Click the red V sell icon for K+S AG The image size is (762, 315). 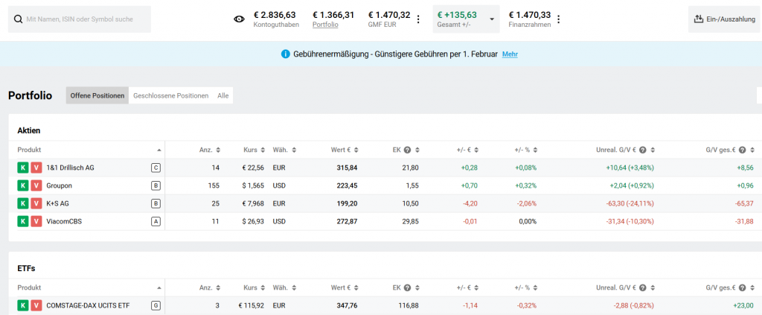click(36, 203)
